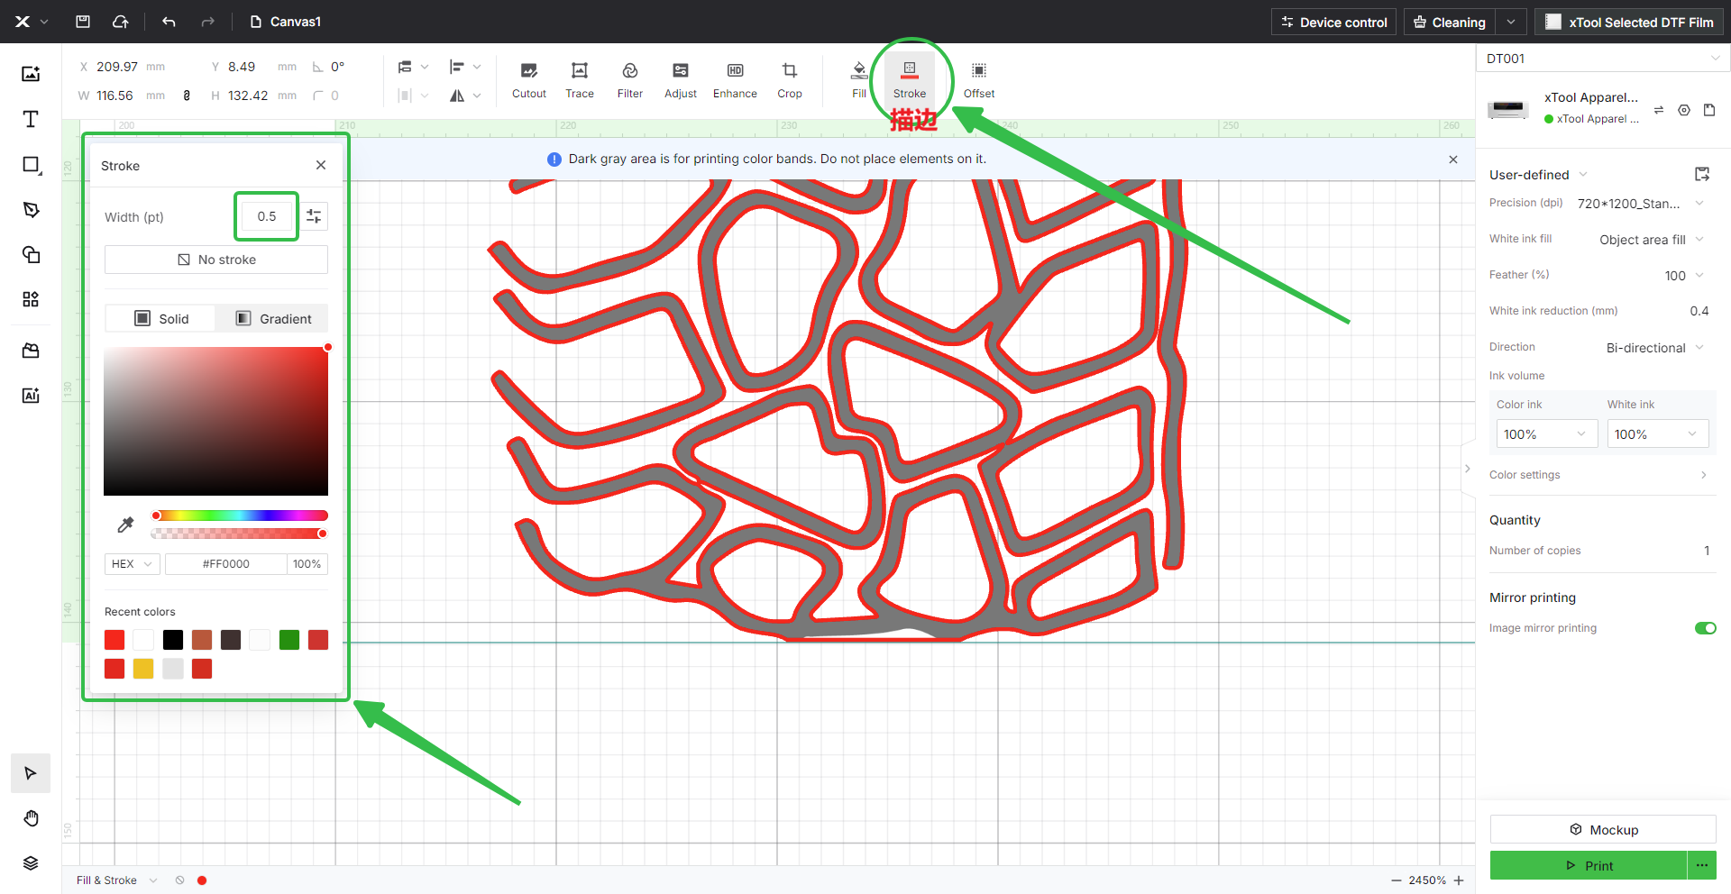Open the layers panel icon

[31, 862]
